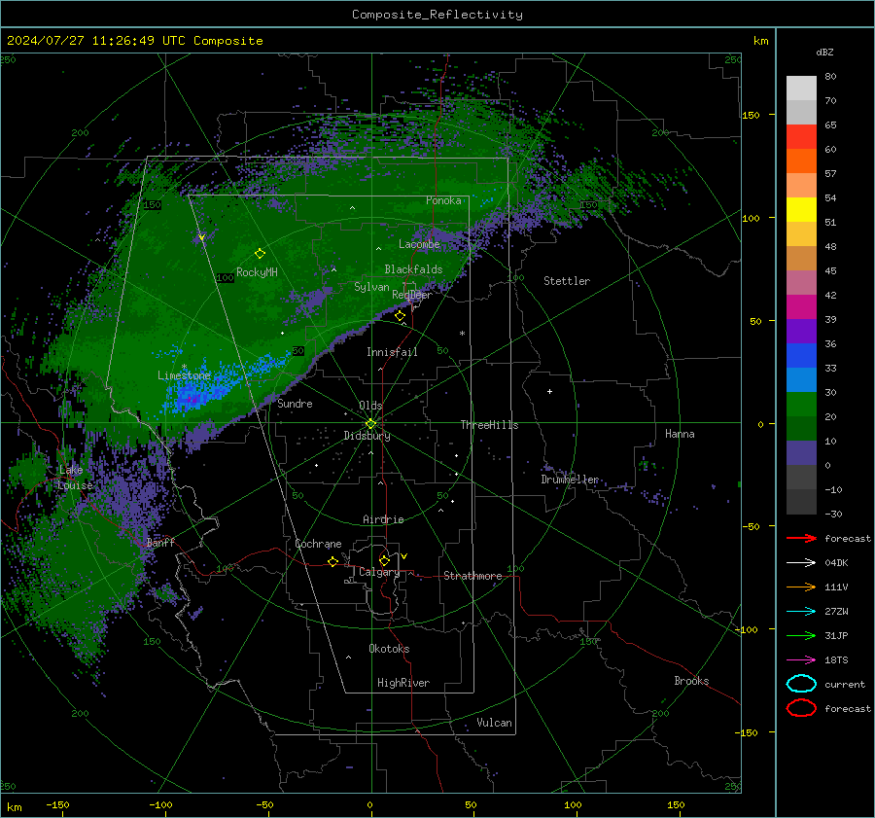Viewport: 875px width, 818px height.
Task: Click the yellow diamond at the radar center
Action: (x=370, y=424)
